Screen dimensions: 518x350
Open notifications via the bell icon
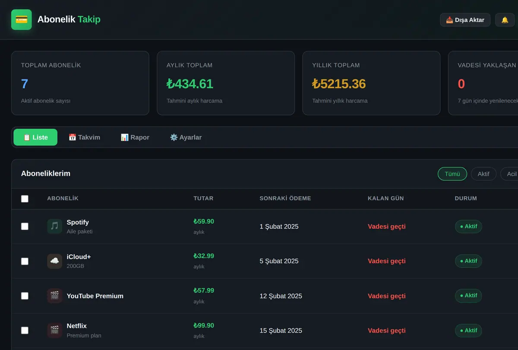(x=505, y=20)
